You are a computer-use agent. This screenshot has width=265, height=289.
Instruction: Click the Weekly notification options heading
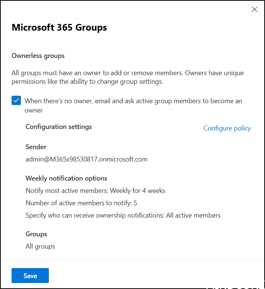[x=66, y=178]
